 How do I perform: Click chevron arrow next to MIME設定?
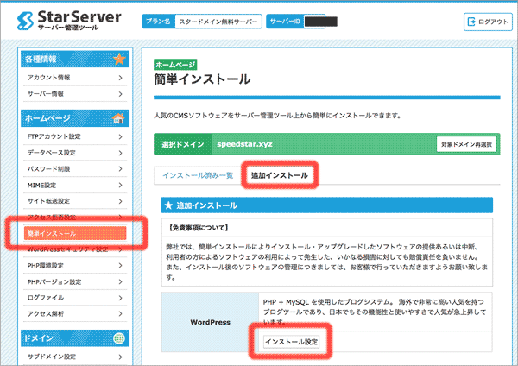(121, 185)
